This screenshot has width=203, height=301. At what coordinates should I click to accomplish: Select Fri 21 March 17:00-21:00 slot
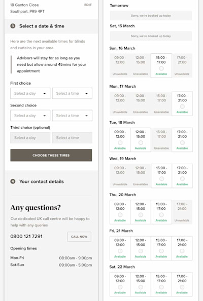pyautogui.click(x=182, y=248)
